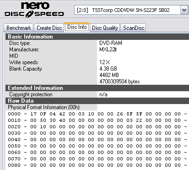This screenshot has width=189, height=170.
Task: Click the Basic Information section header
Action: [x=97, y=37]
